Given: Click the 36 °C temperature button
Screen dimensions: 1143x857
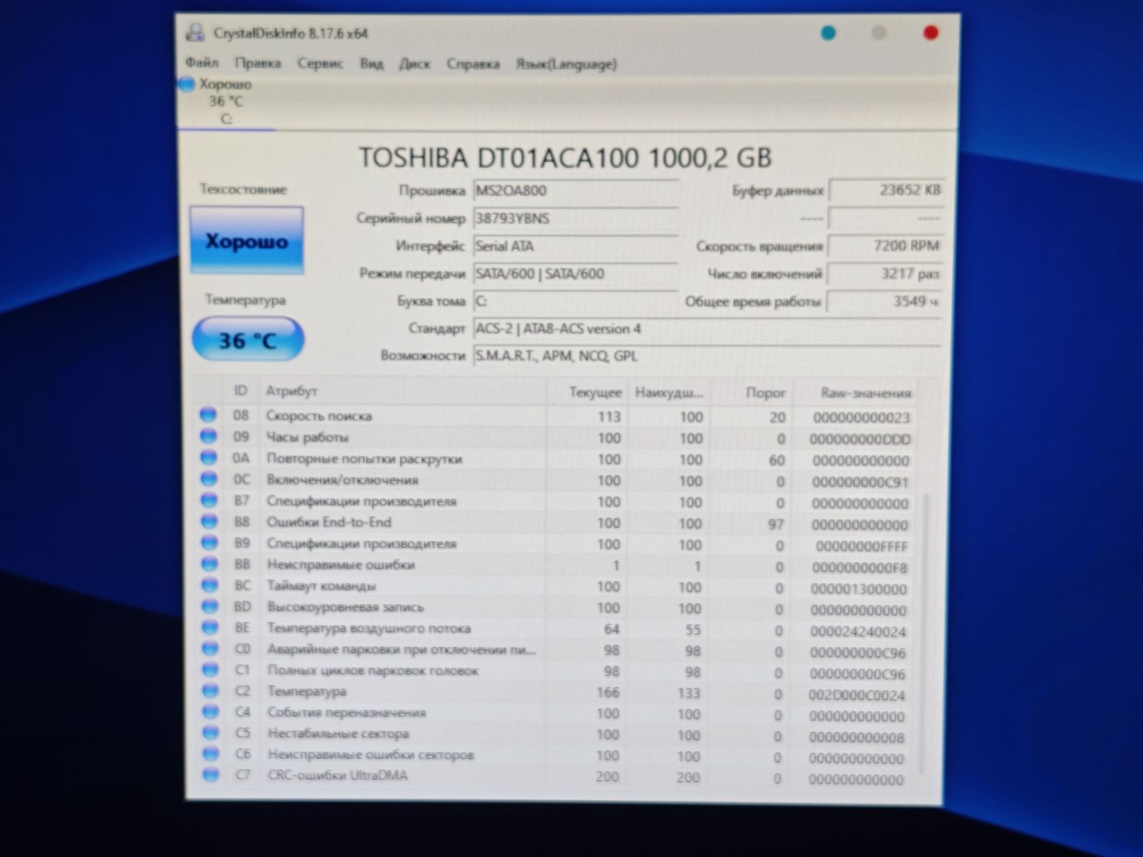Looking at the screenshot, I should [x=248, y=339].
